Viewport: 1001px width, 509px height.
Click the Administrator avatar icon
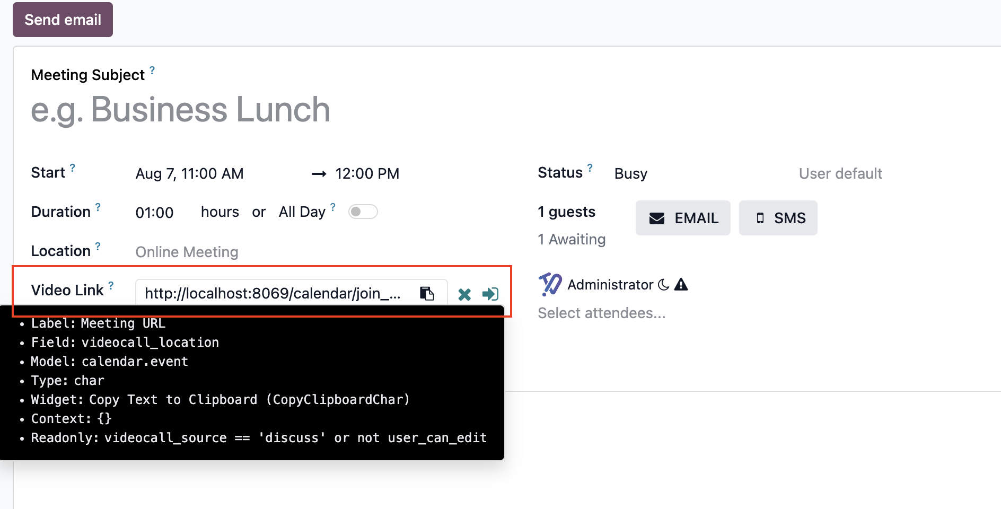click(x=550, y=285)
